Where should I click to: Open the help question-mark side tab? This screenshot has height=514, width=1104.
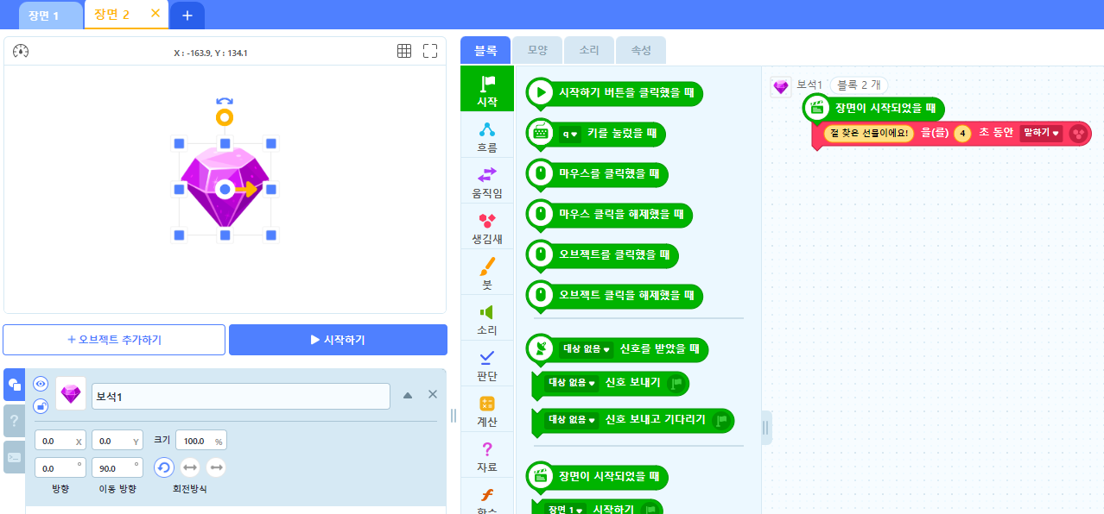[14, 421]
